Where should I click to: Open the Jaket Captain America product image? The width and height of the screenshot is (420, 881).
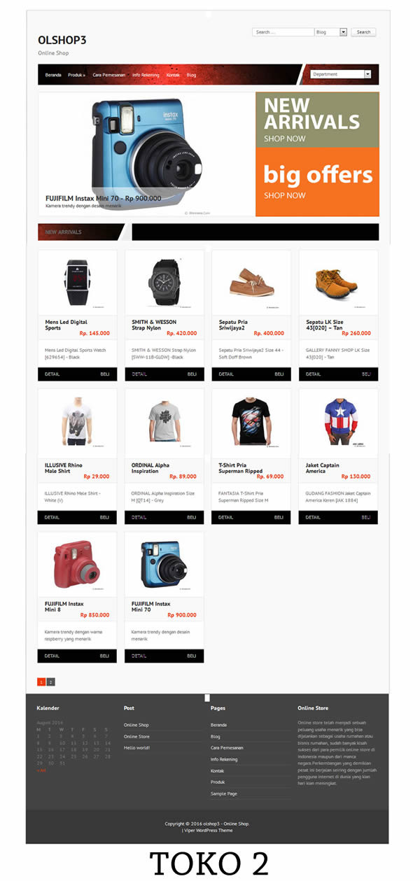pos(339,422)
